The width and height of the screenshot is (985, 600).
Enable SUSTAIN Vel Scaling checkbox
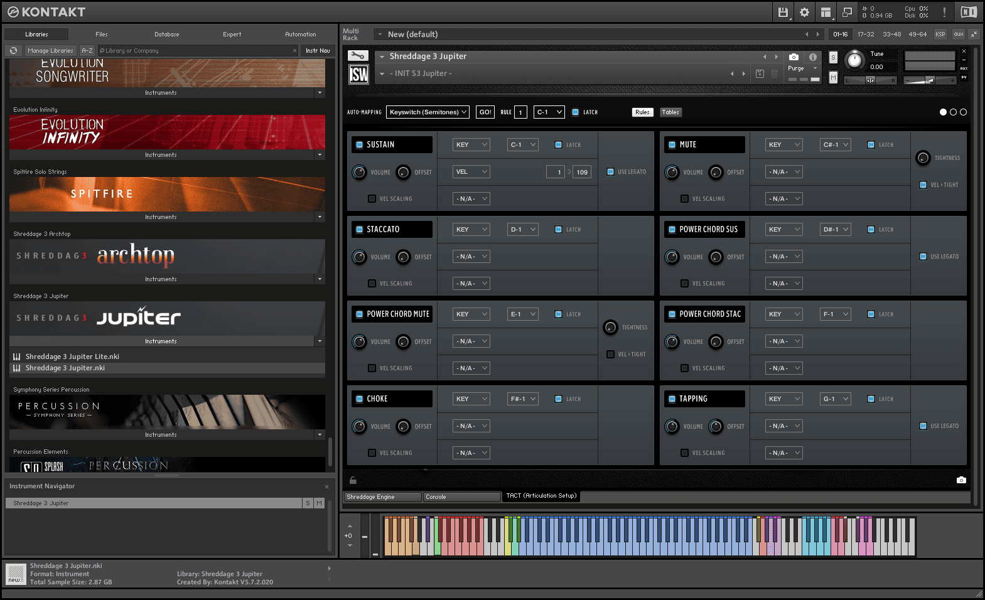click(372, 198)
